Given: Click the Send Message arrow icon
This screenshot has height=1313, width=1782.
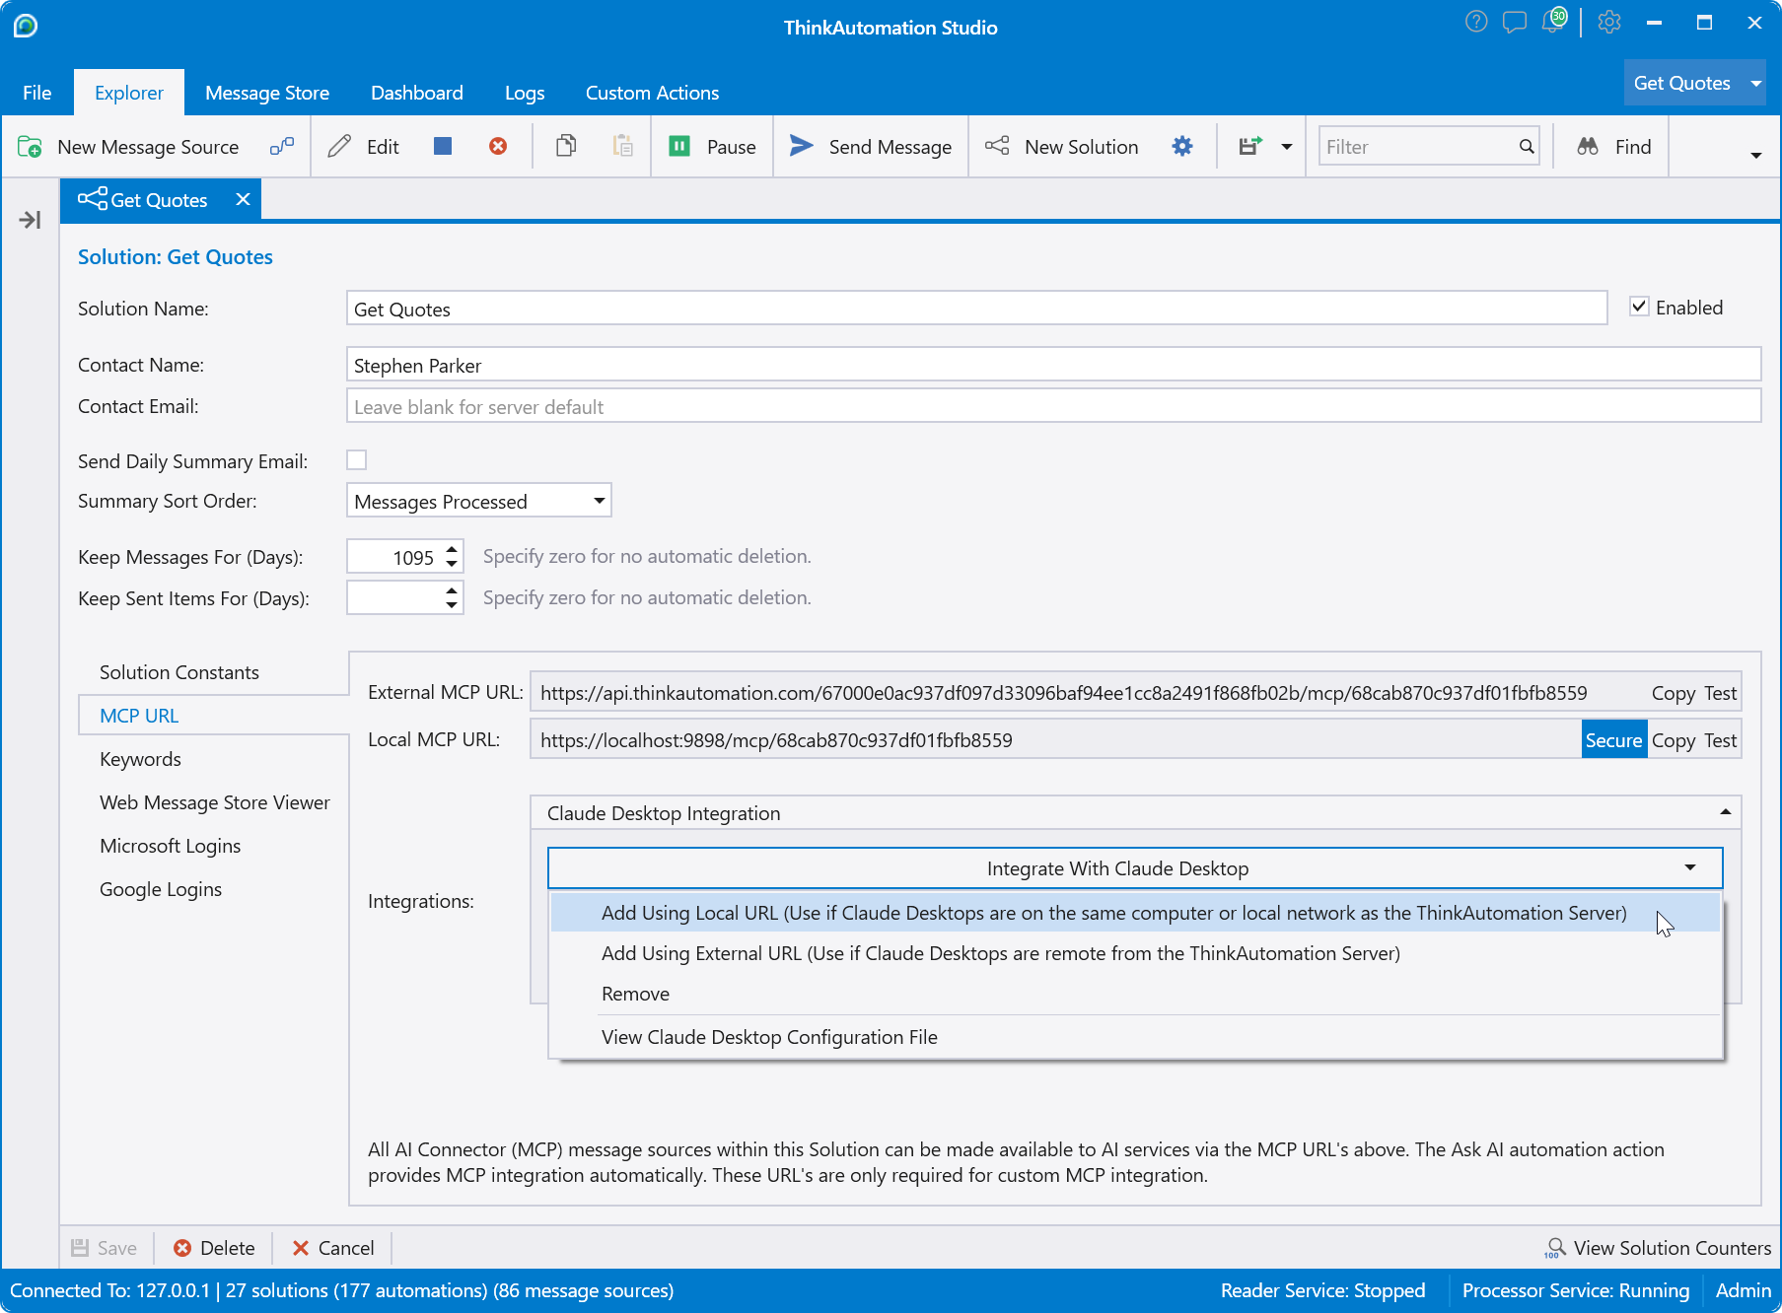Looking at the screenshot, I should (802, 147).
